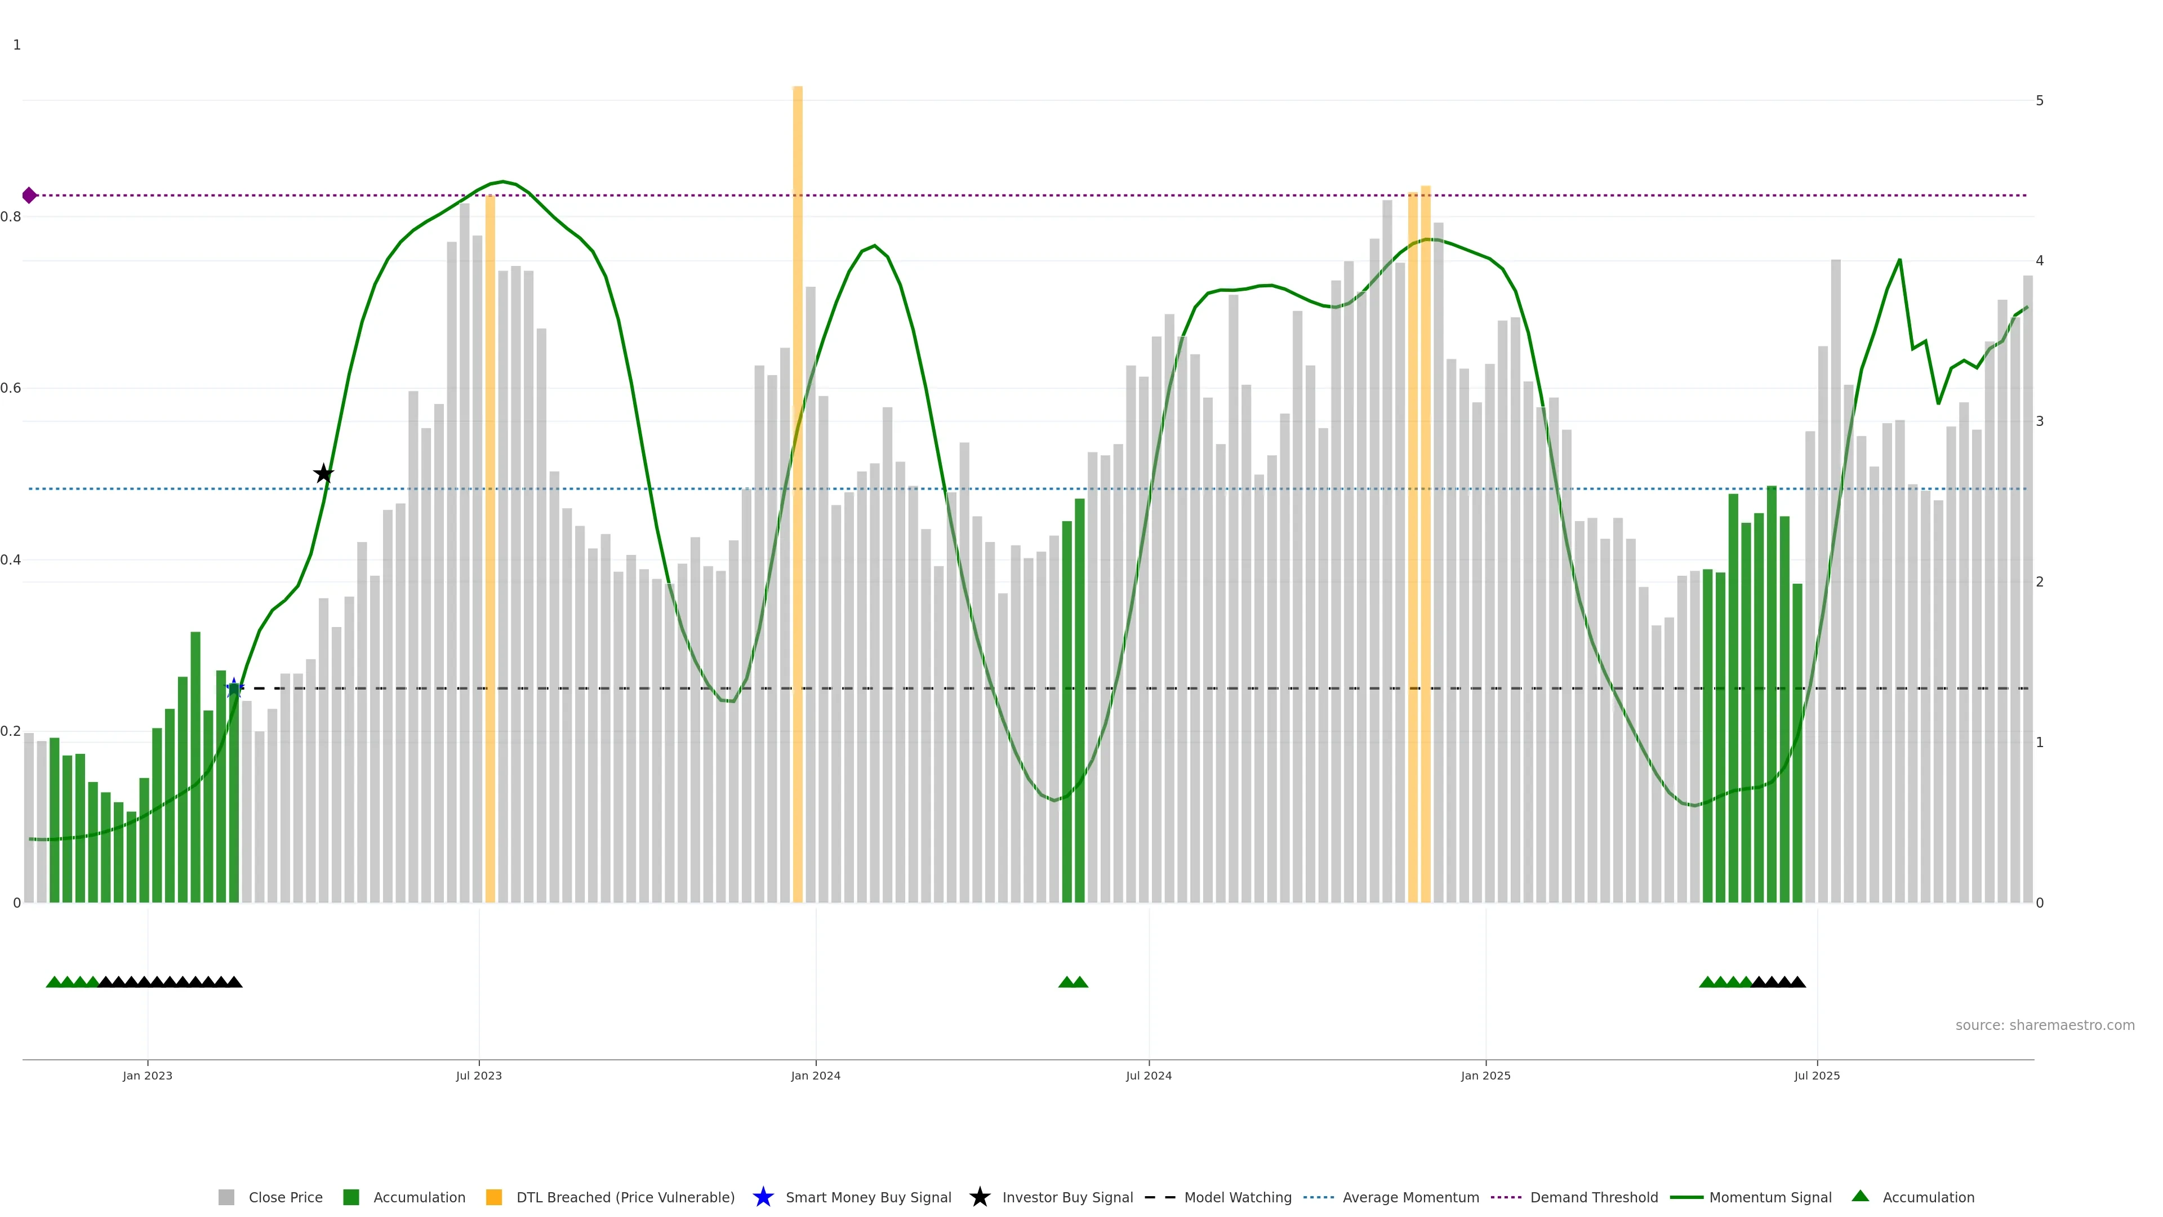Image resolution: width=2163 pixels, height=1217 pixels.
Task: Click the blue Smart Money Buy Signal star in the legend
Action: (763, 1197)
